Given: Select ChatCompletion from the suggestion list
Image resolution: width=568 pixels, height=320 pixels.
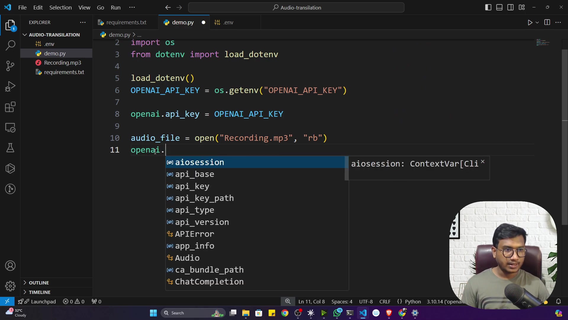Looking at the screenshot, I should click(x=209, y=282).
